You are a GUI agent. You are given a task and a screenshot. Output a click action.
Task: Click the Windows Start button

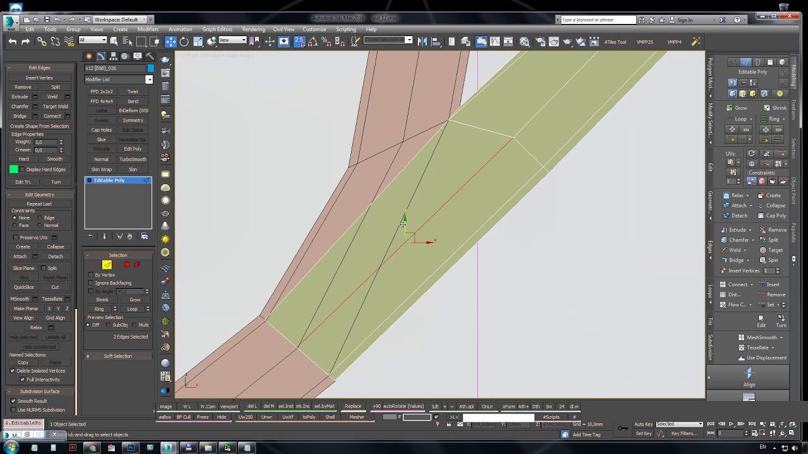(11, 447)
